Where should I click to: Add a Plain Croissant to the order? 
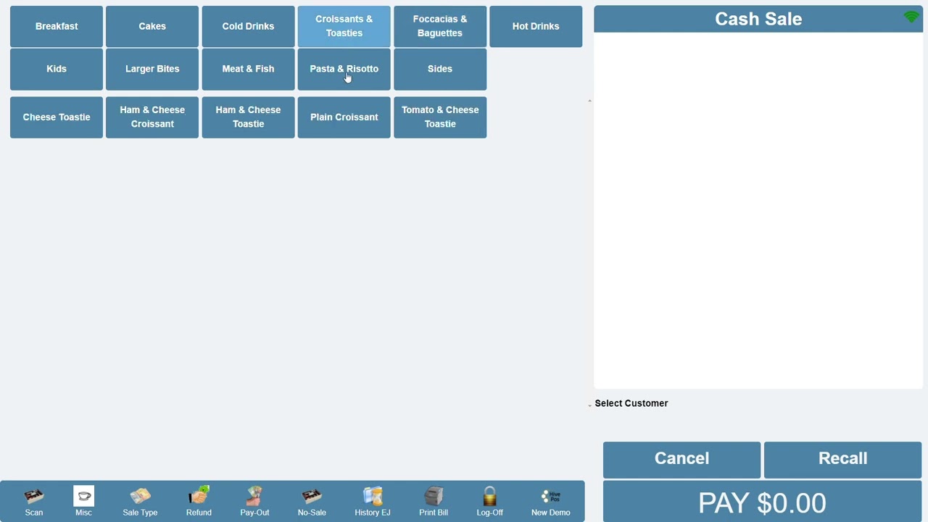pyautogui.click(x=344, y=117)
